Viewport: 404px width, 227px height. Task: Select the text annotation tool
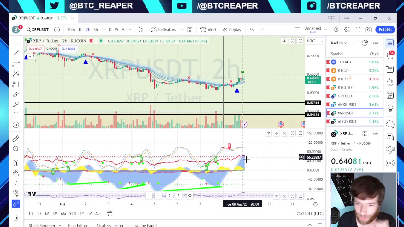click(x=16, y=114)
